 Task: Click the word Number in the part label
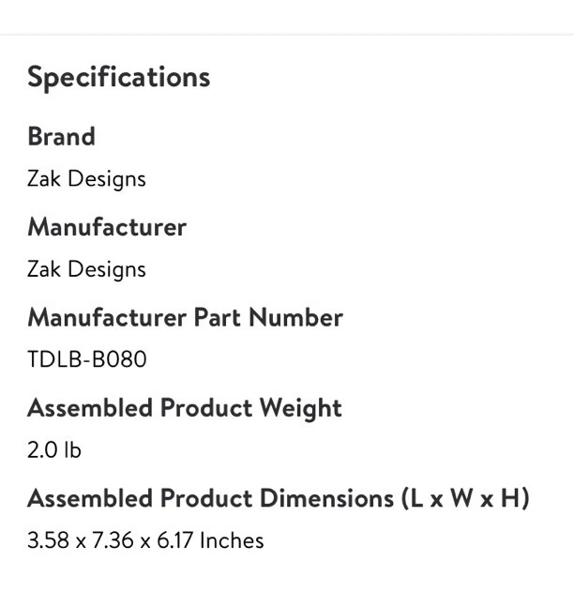click(295, 317)
